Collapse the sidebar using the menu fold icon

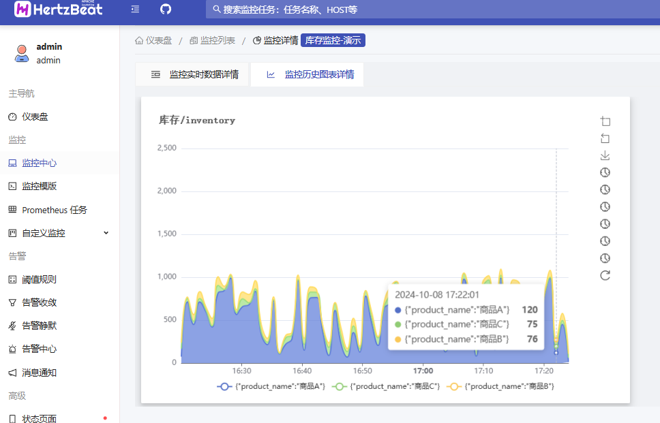click(135, 10)
